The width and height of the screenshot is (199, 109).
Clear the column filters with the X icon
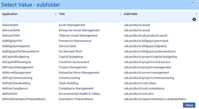click(194, 19)
